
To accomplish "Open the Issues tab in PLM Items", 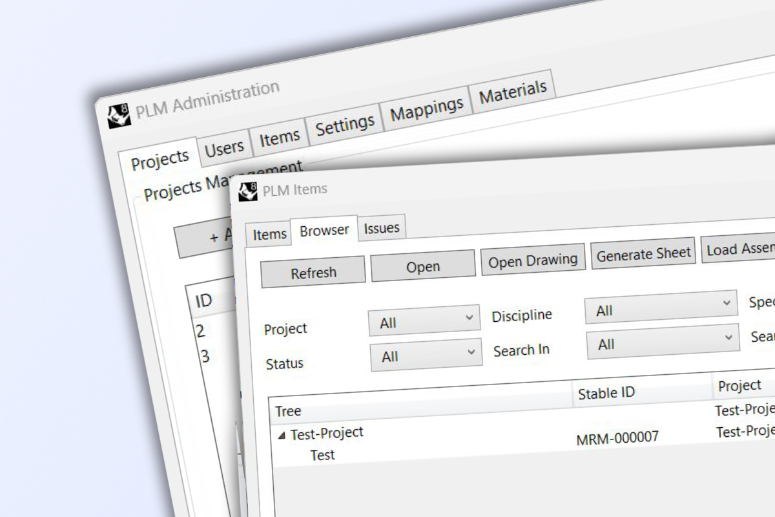I will coord(381,228).
